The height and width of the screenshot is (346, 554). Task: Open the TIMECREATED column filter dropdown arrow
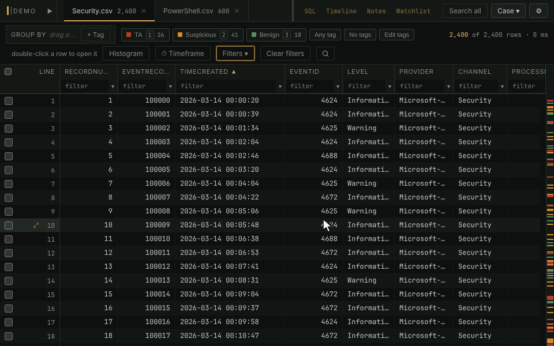pyautogui.click(x=280, y=86)
